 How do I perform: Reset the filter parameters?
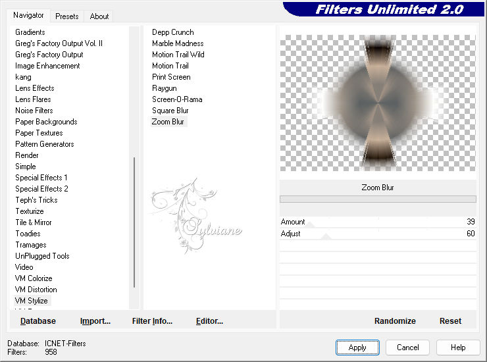coord(450,321)
